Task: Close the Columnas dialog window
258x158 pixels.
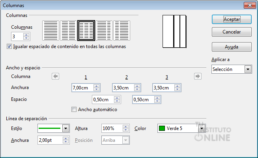Action: [248, 6]
